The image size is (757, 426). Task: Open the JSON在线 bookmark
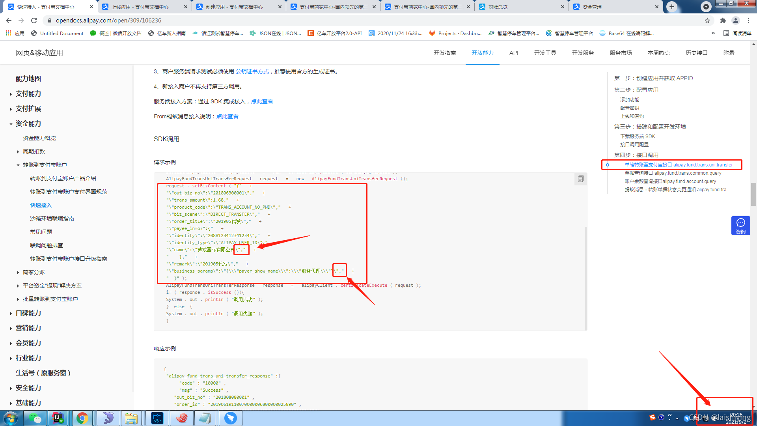275,34
